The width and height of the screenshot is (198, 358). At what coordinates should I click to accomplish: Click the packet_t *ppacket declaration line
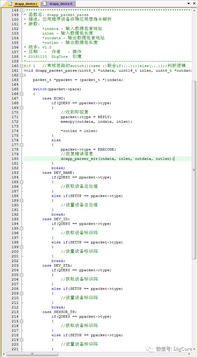point(78,80)
